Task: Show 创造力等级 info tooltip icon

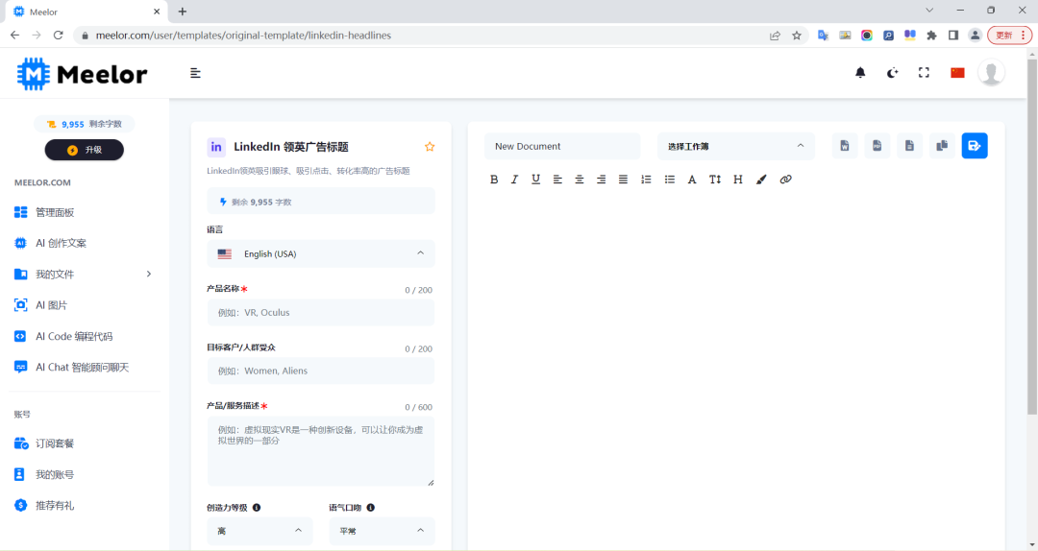Action: [x=257, y=508]
